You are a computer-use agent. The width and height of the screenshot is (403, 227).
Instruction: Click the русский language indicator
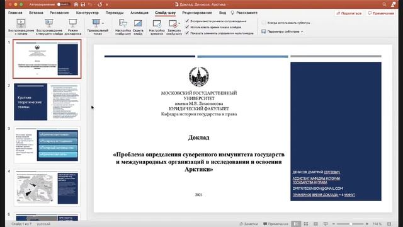pyautogui.click(x=43, y=224)
